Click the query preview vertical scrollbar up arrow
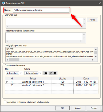Screen dimensions: 103x112 (x=96, y=49)
